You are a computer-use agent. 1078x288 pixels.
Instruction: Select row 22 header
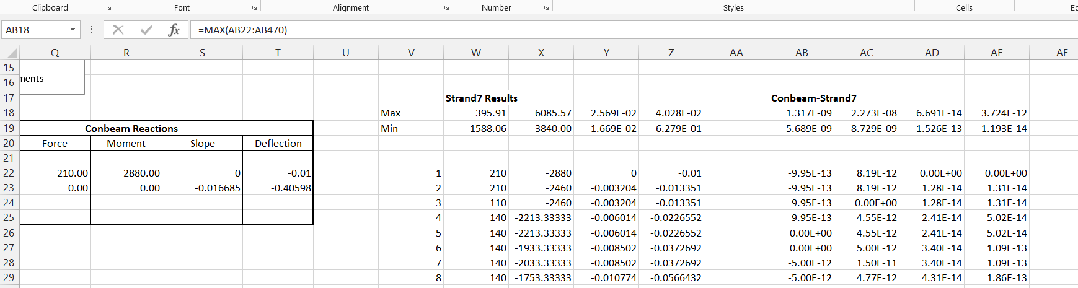point(9,173)
